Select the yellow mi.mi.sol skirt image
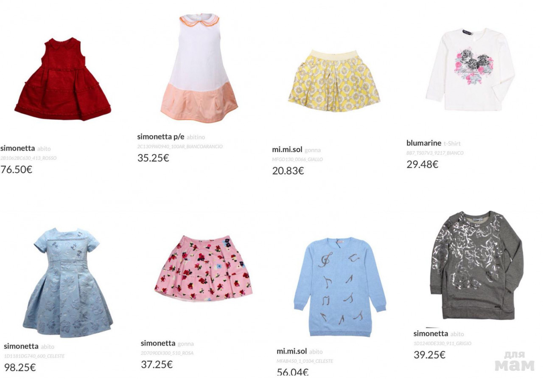 334,81
